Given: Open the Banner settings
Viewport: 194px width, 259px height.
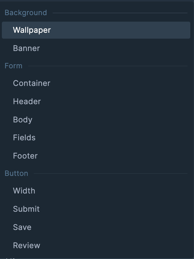Looking at the screenshot, I should click(x=26, y=48).
